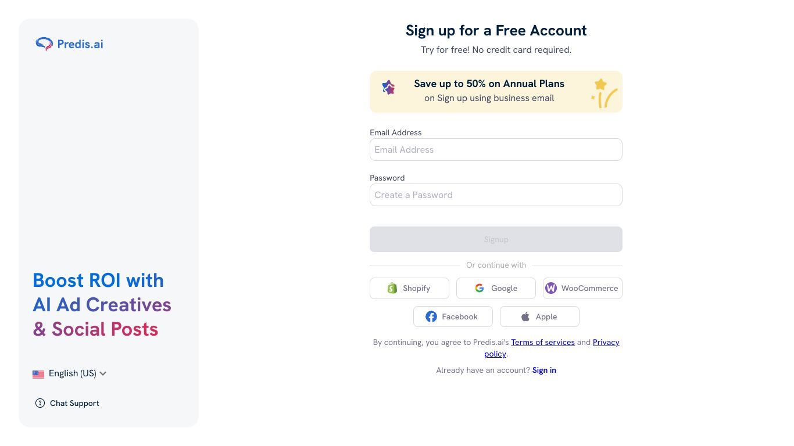The height and width of the screenshot is (446, 794).
Task: Click the Shopify bag icon
Action: click(x=392, y=288)
